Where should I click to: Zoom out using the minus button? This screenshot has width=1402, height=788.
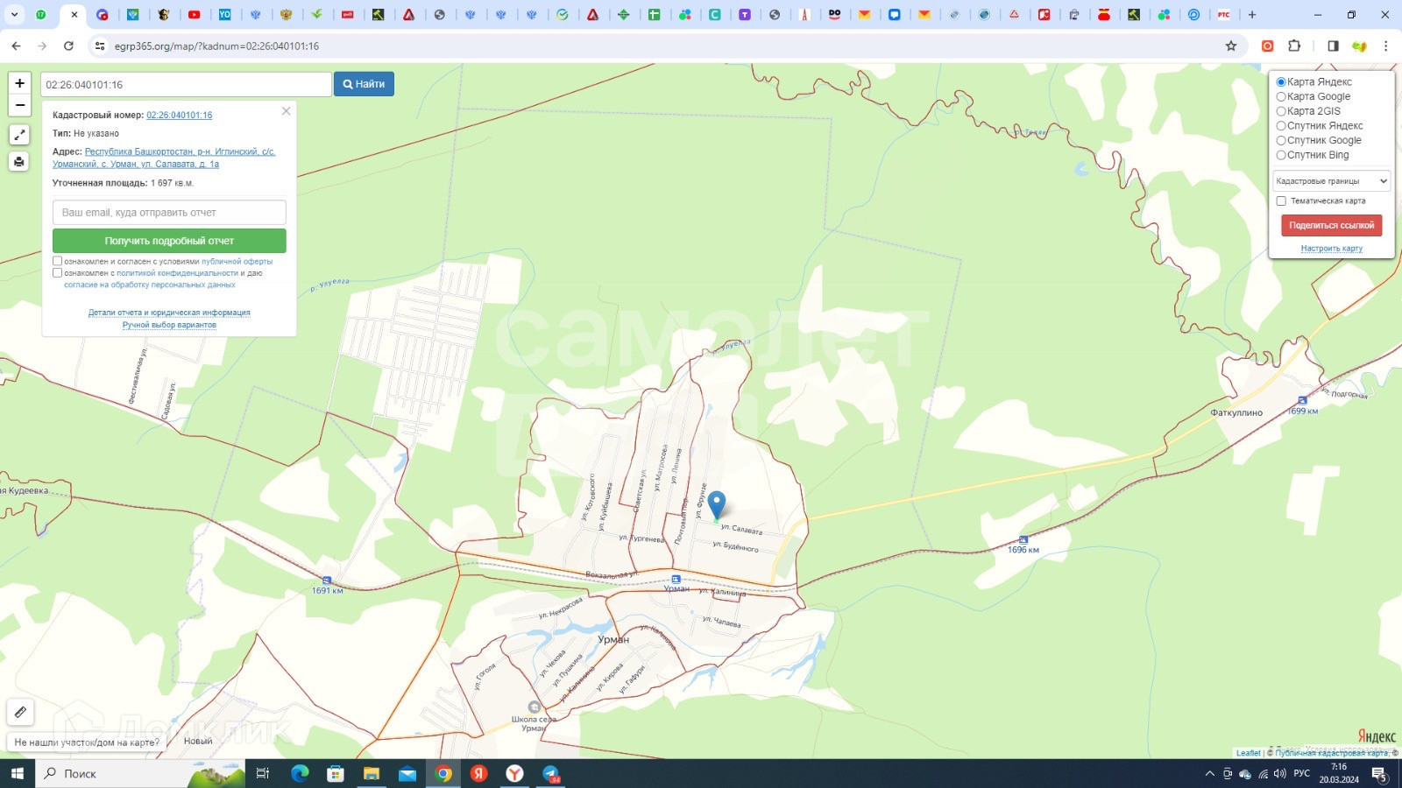pyautogui.click(x=19, y=105)
